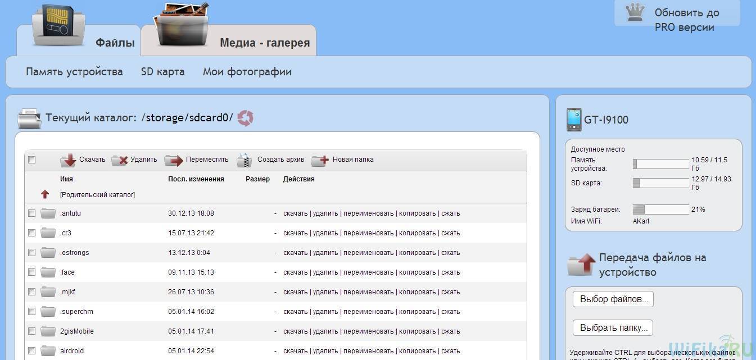Click the Удалить delete icon in toolbar
Screen dimensions: 756x360
120,160
